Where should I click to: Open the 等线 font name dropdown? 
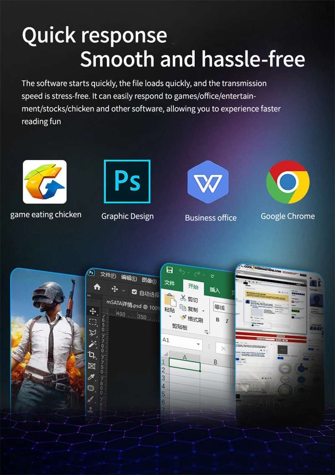[x=224, y=307]
